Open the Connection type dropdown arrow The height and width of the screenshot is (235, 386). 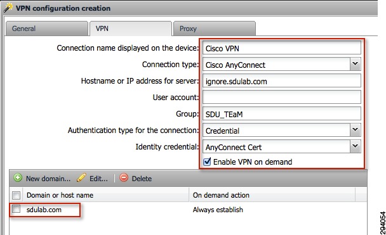(355, 65)
